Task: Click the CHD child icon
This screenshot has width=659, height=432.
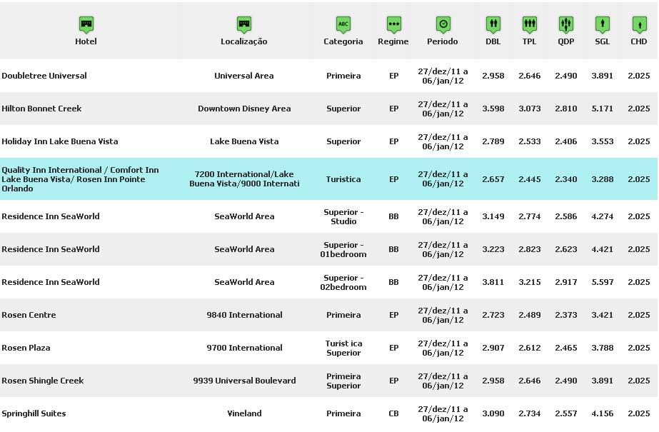Action: click(638, 24)
